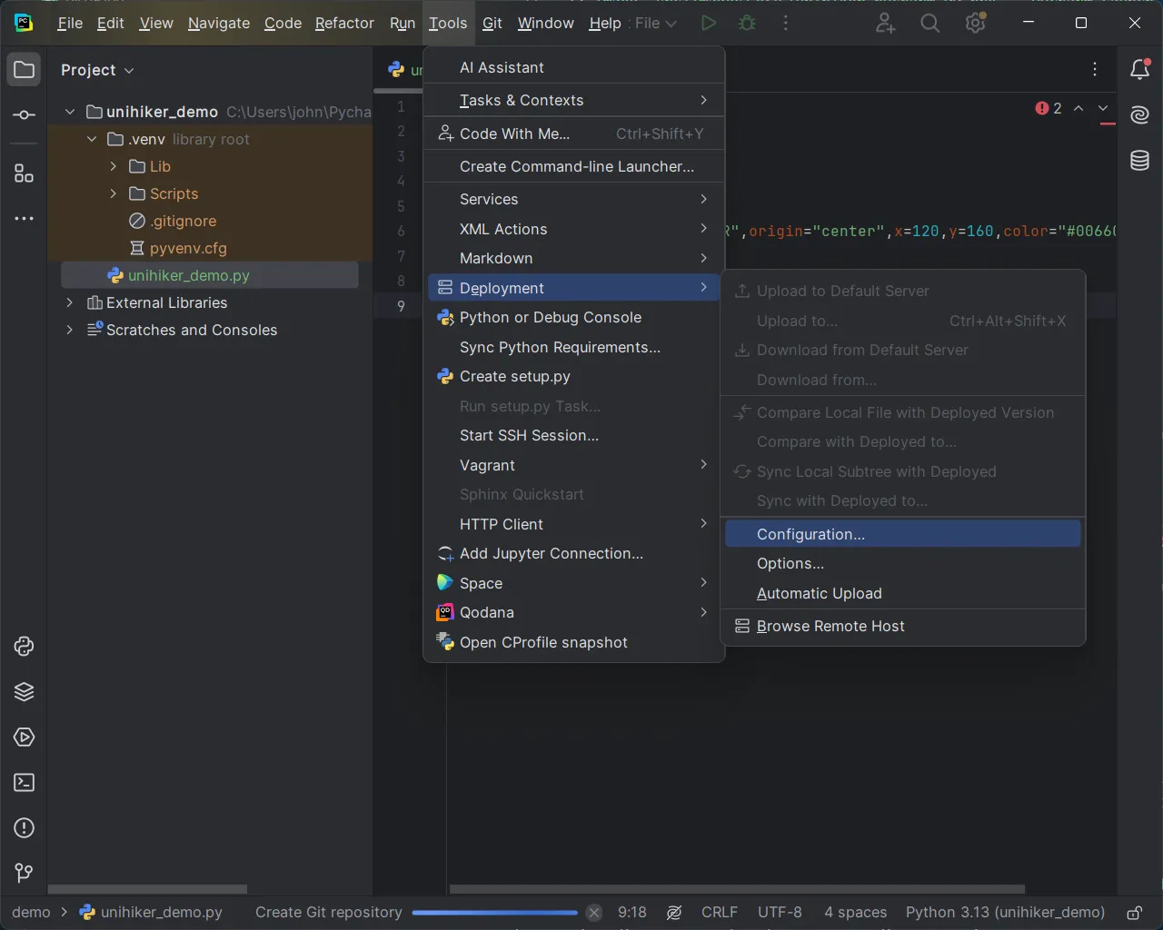Select Code With Me... menu item

pyautogui.click(x=574, y=134)
